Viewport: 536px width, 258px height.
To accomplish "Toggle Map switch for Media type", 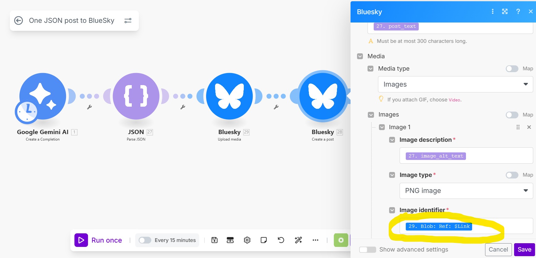I will point(512,69).
